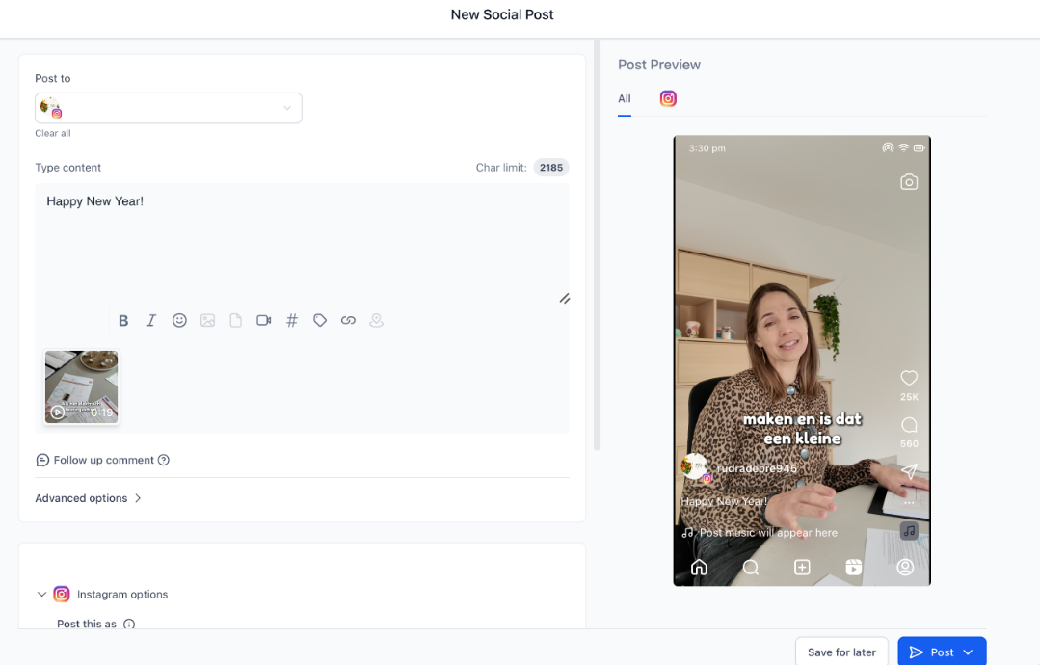Switch to the Instagram preview tab
The height and width of the screenshot is (665, 1040).
point(668,99)
